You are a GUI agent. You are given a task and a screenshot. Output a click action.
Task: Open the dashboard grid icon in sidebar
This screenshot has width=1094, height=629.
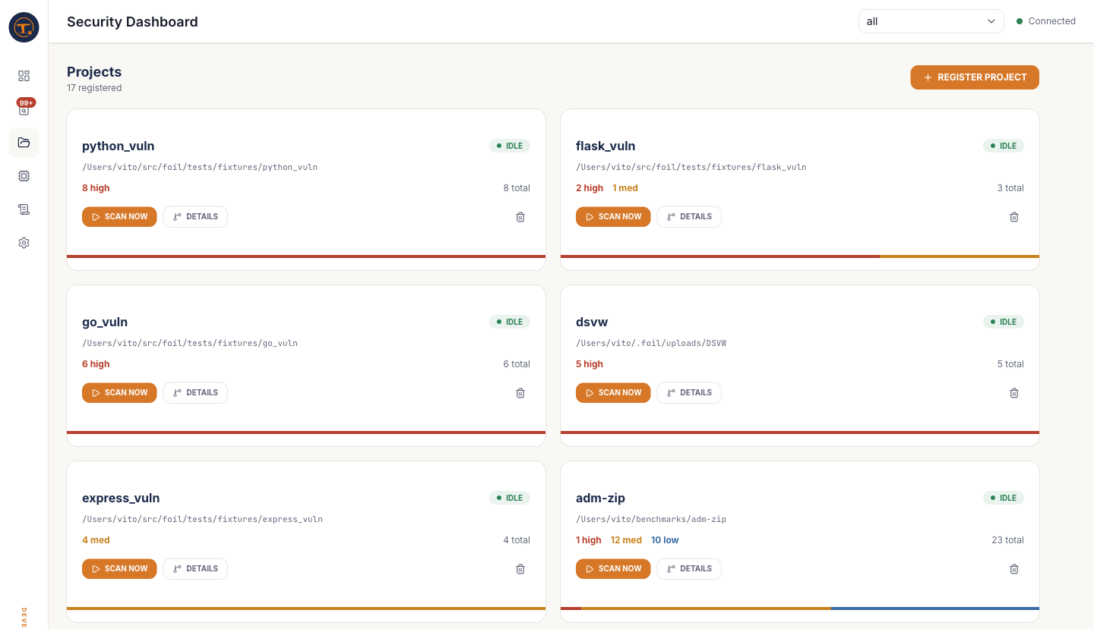(24, 76)
